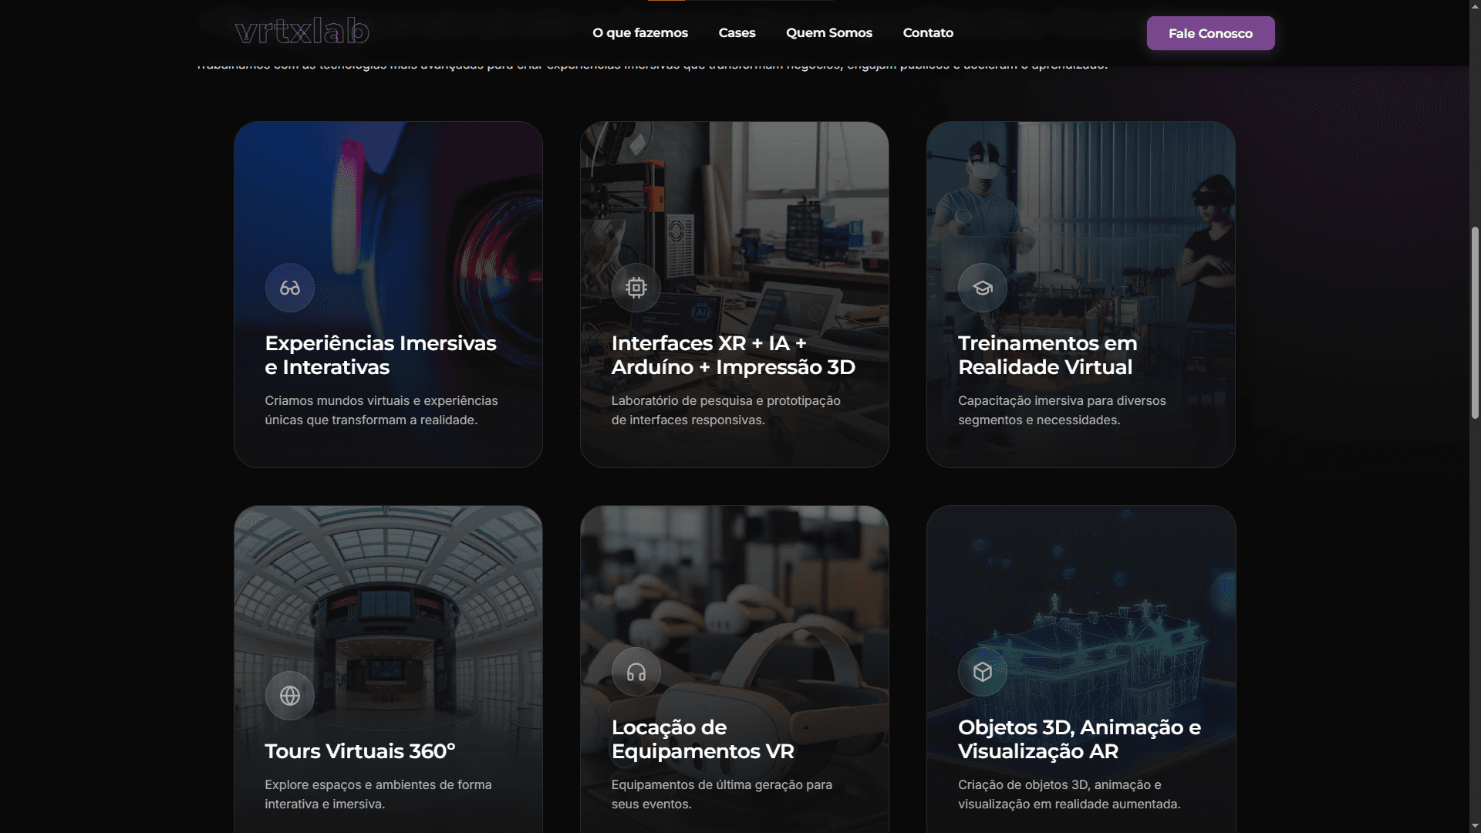Click the text 'Laboratório de pesquisa e prototipação'
The image size is (1481, 833).
point(726,400)
